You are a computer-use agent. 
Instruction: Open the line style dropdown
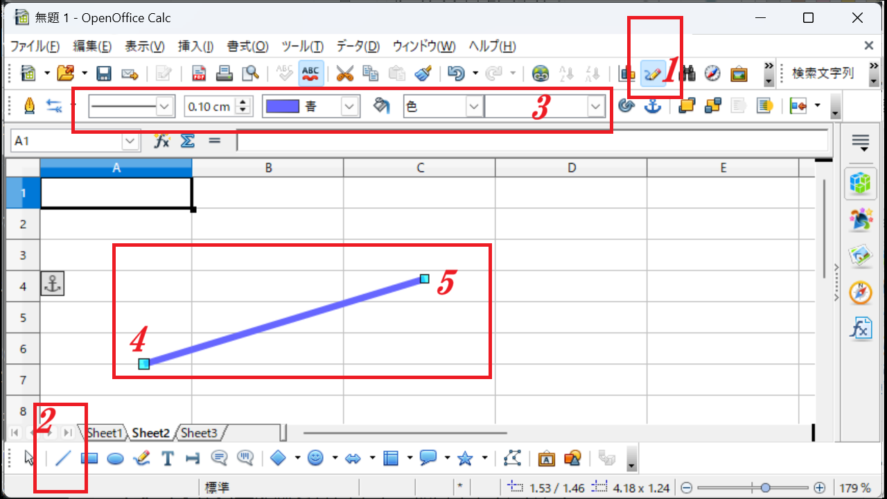pos(165,107)
